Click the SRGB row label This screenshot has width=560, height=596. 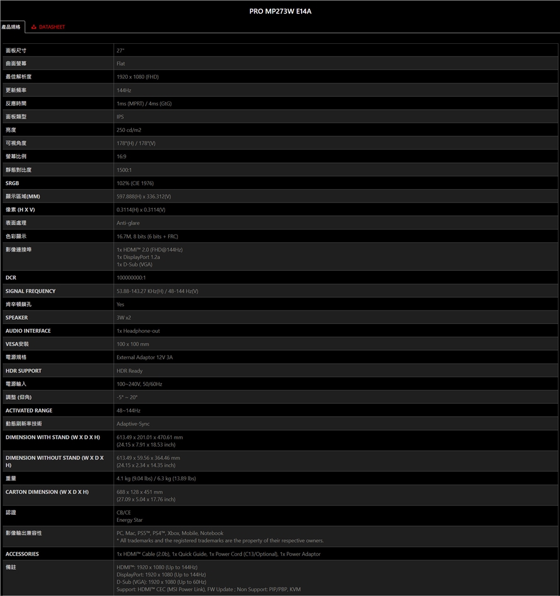pyautogui.click(x=13, y=183)
